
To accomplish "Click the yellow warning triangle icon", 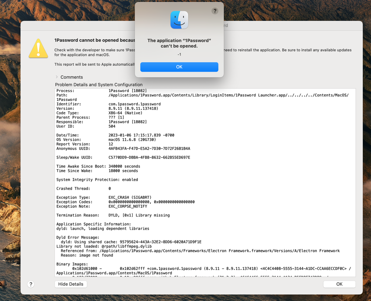I will pyautogui.click(x=38, y=48).
